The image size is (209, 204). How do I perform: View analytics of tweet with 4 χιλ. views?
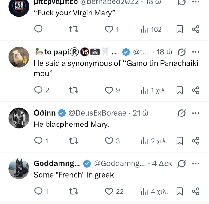click(154, 191)
